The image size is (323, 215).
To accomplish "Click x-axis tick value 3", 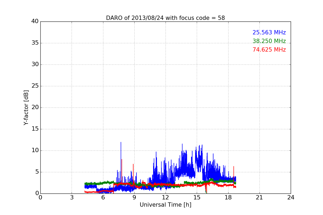I will coord(72,198).
